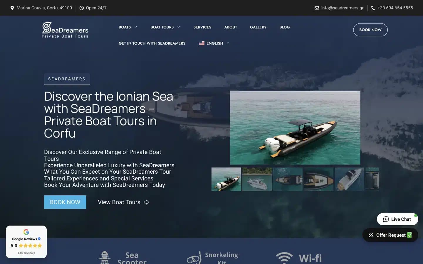
Task: Click the verified badge next to Google Reviews
Action: [39, 239]
